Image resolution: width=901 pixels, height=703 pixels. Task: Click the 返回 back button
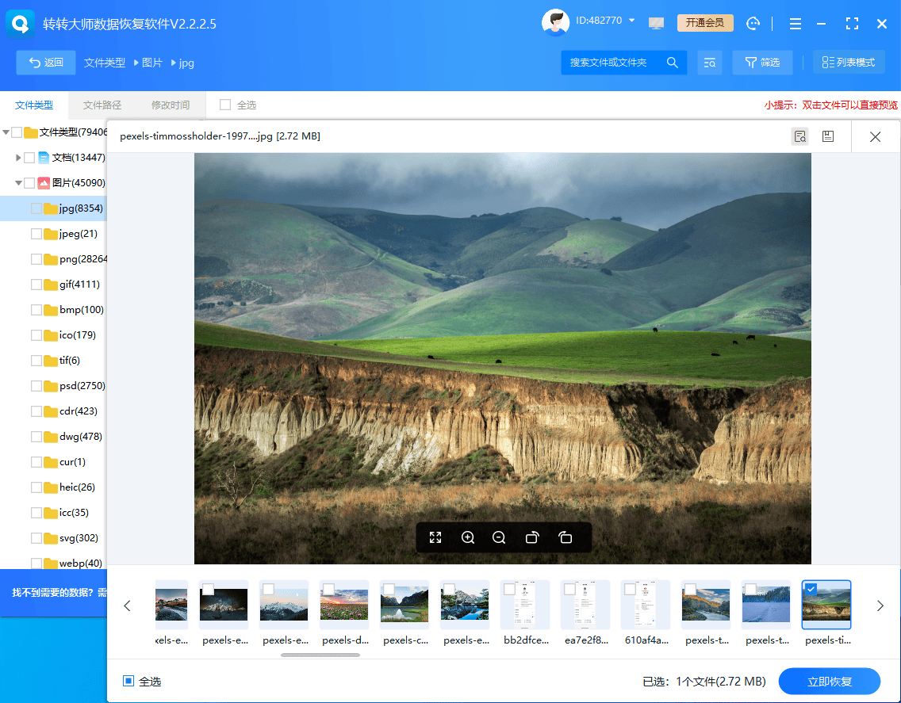point(46,63)
